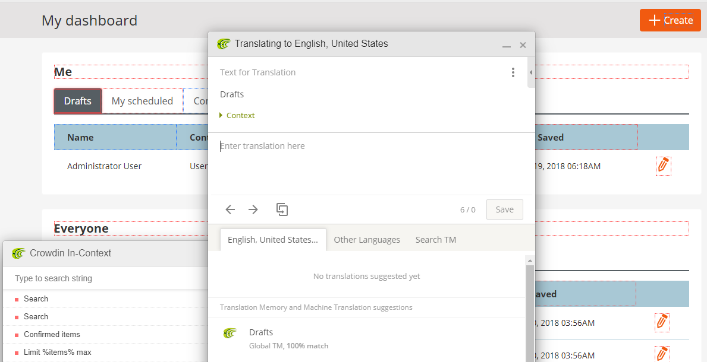Select the Drafts suggestion from Global TM

261,332
